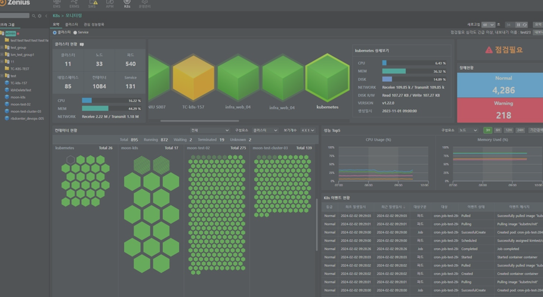
Task: Click the TC-k8s-157 cube icon in tree
Action: click(x=7, y=83)
